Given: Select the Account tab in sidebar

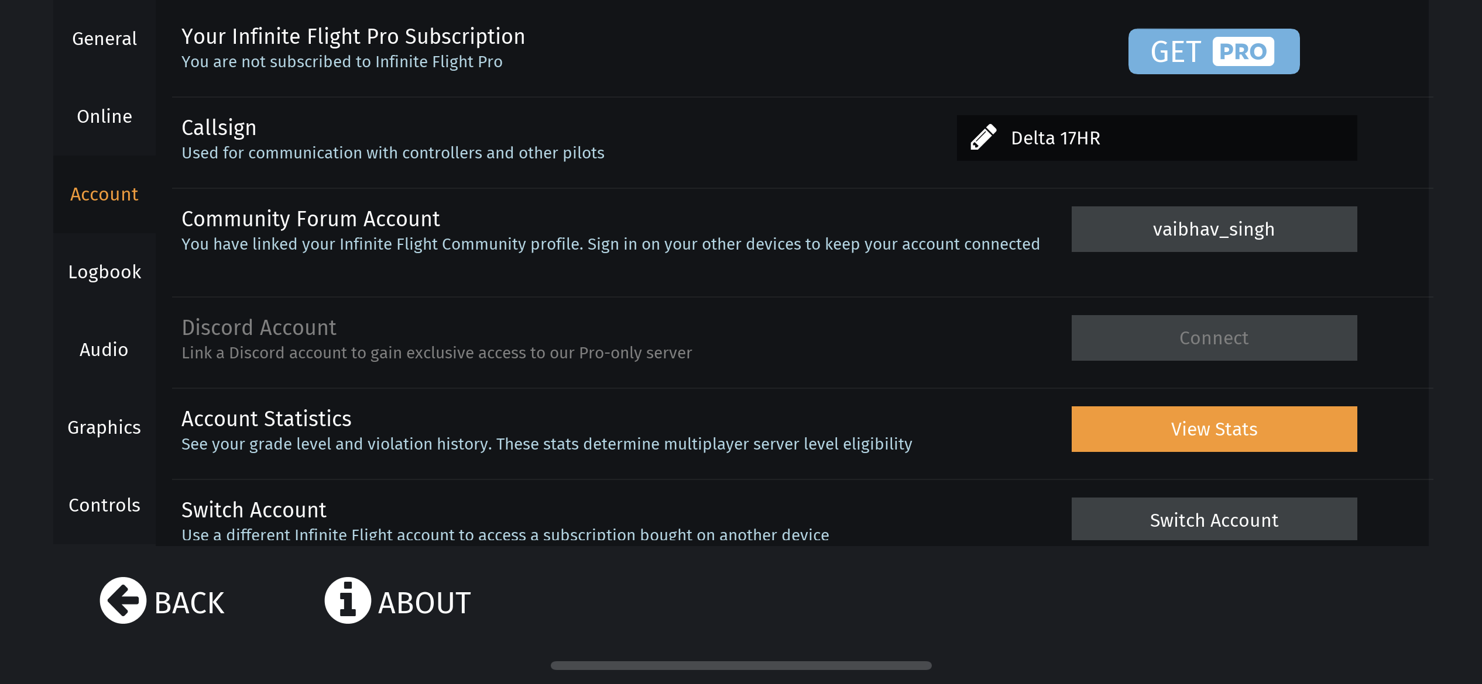Looking at the screenshot, I should (104, 194).
